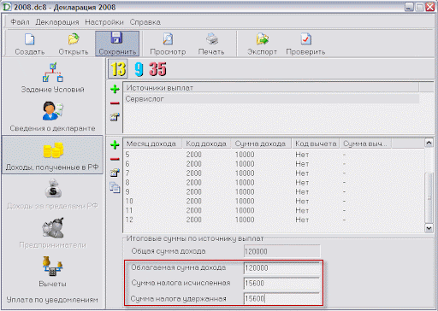The width and height of the screenshot is (438, 311).
Task: Select the income row for month 8
Action: [274, 183]
